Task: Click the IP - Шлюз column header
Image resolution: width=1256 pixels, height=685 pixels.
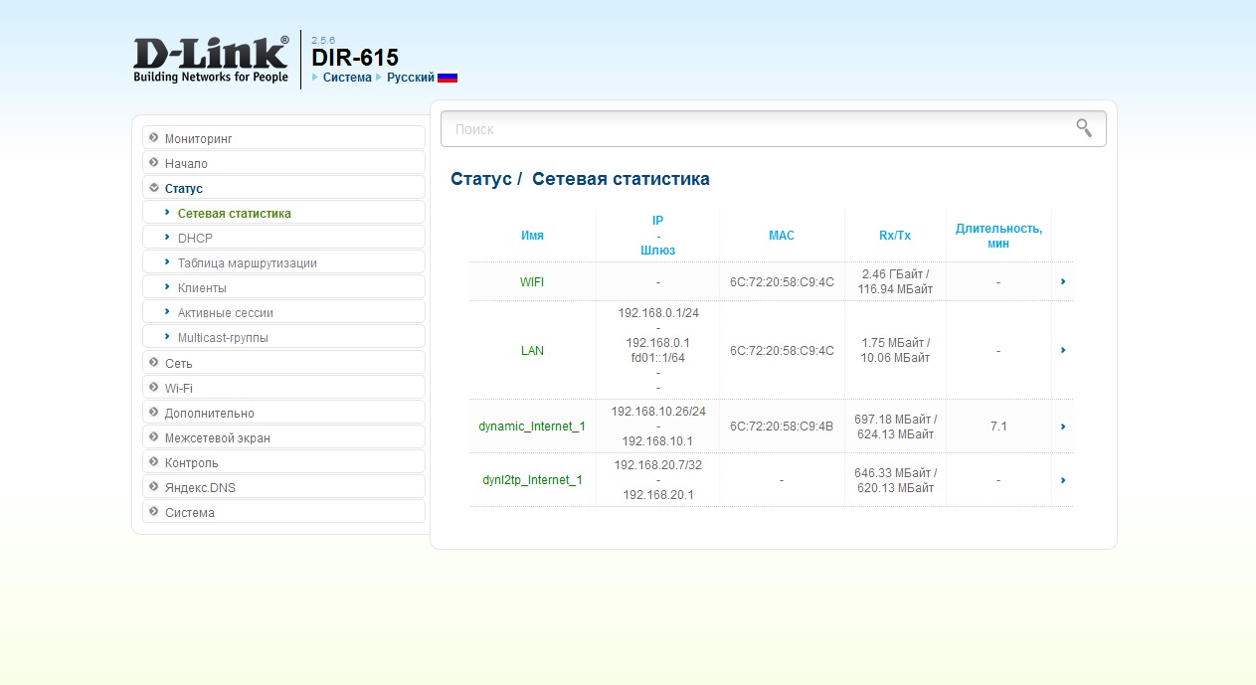Action: tap(657, 236)
